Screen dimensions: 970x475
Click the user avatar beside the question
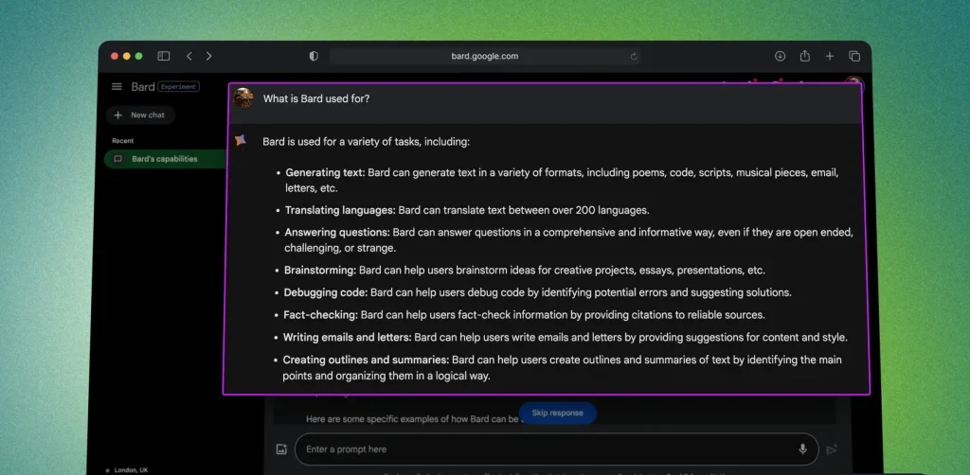(243, 97)
